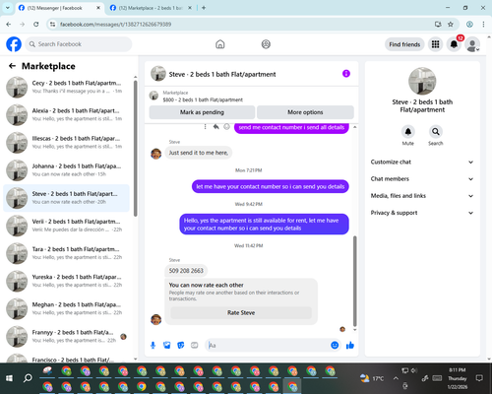Open Johanna conversation in list

(67, 170)
